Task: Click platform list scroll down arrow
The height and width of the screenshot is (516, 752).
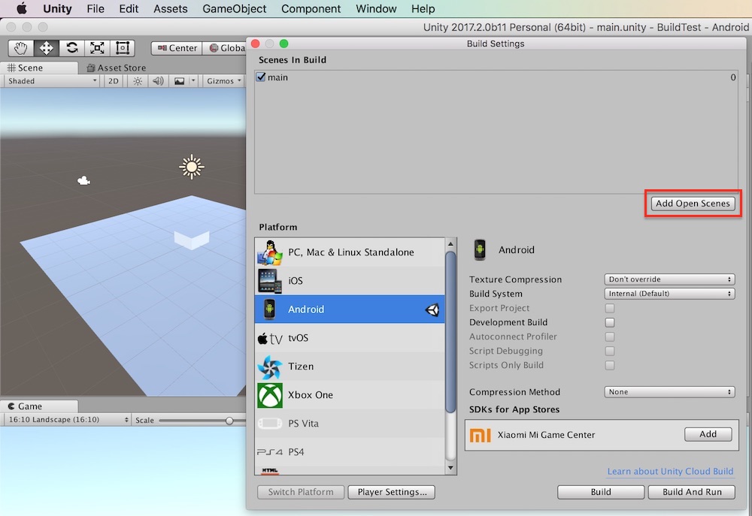Action: (450, 468)
